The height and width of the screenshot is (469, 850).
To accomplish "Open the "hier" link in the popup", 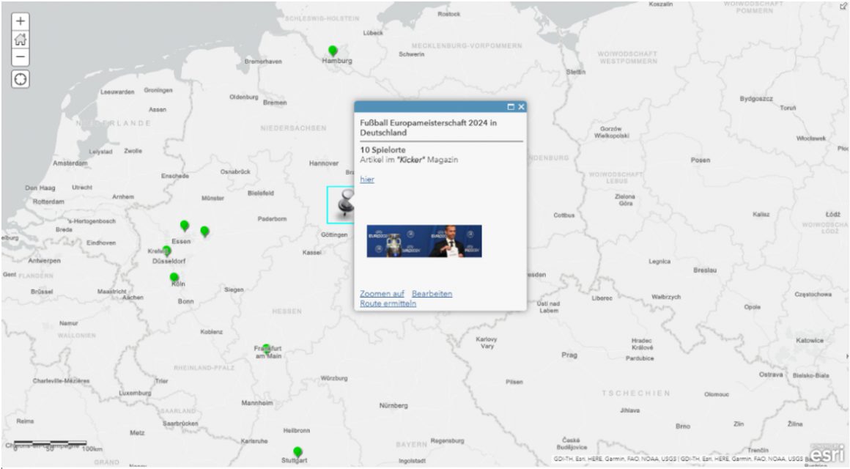I will point(366,180).
